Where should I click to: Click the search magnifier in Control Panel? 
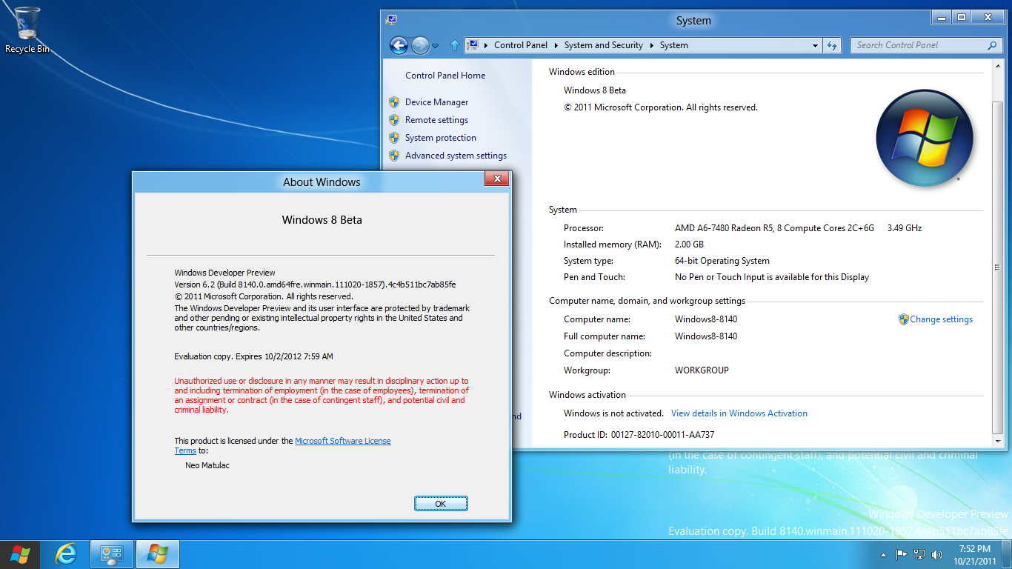point(992,45)
